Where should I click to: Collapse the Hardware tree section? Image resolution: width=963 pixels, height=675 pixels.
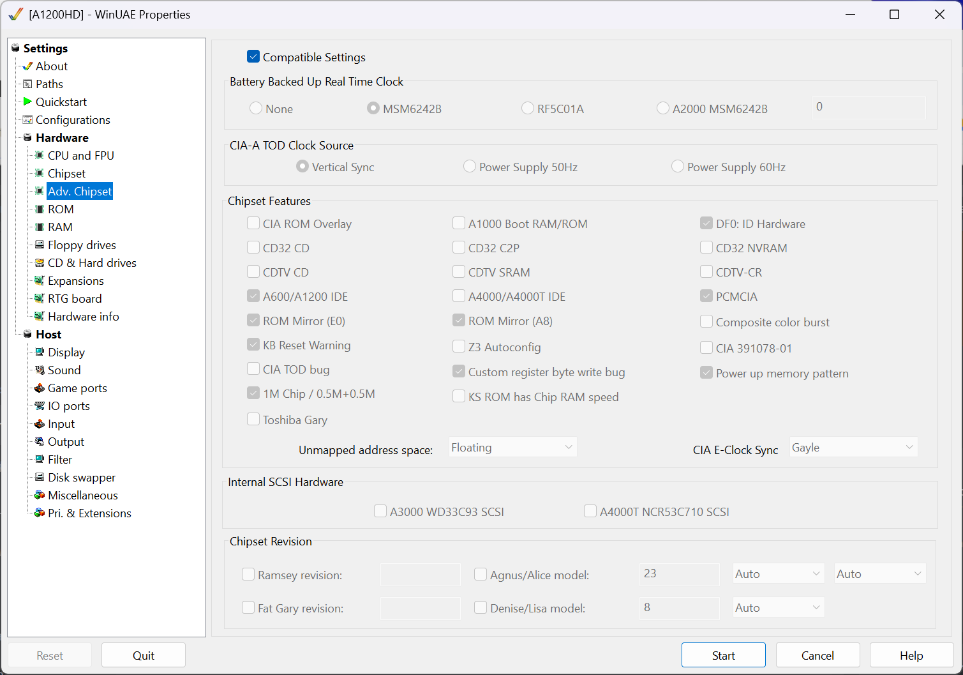[27, 138]
